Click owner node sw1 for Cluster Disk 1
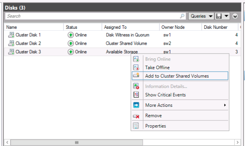The height and width of the screenshot is (146, 245). pyautogui.click(x=167, y=35)
